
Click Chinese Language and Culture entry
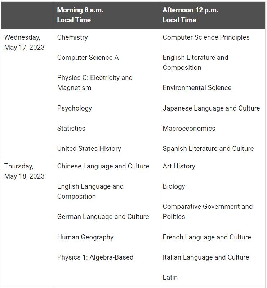tap(103, 166)
